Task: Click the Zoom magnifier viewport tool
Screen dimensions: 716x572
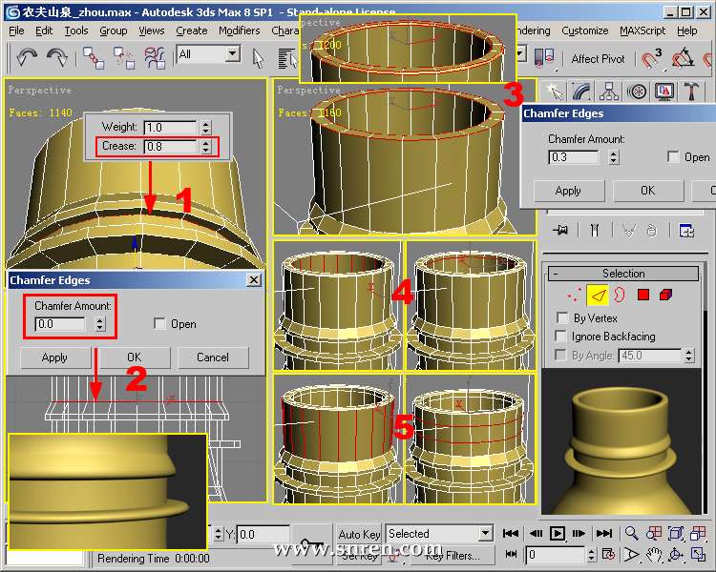Action: click(x=632, y=533)
